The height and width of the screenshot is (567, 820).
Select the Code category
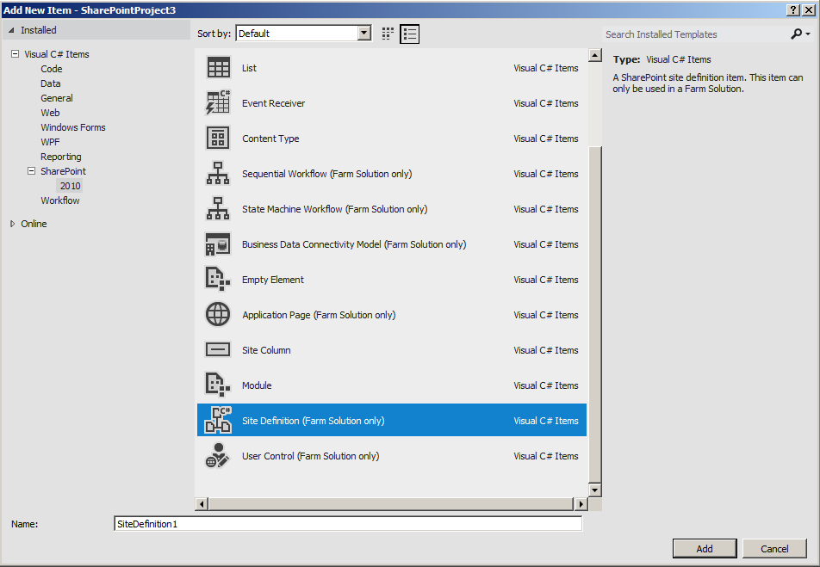52,69
